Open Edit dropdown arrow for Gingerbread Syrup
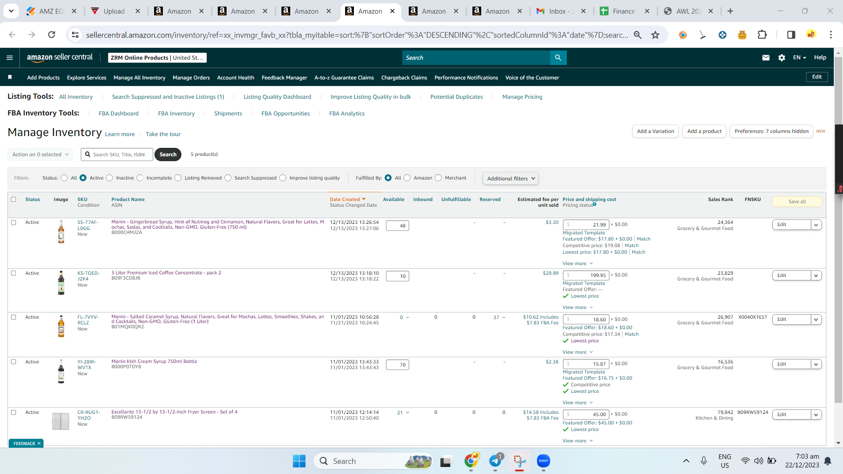Viewport: 843px width, 474px height. [816, 225]
